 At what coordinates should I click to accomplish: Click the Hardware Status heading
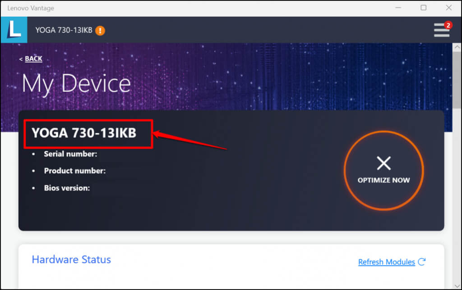point(71,259)
